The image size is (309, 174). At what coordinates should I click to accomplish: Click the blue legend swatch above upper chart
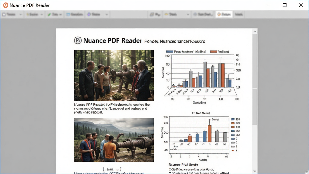coord(170,51)
